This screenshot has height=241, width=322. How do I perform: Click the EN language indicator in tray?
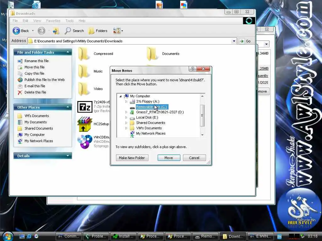point(280,237)
